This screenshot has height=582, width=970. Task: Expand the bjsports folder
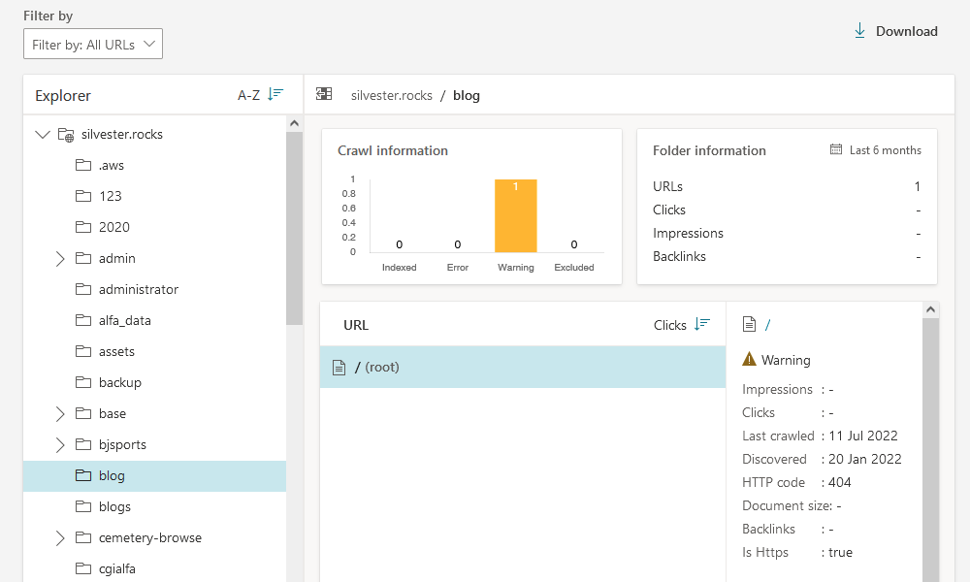(60, 445)
